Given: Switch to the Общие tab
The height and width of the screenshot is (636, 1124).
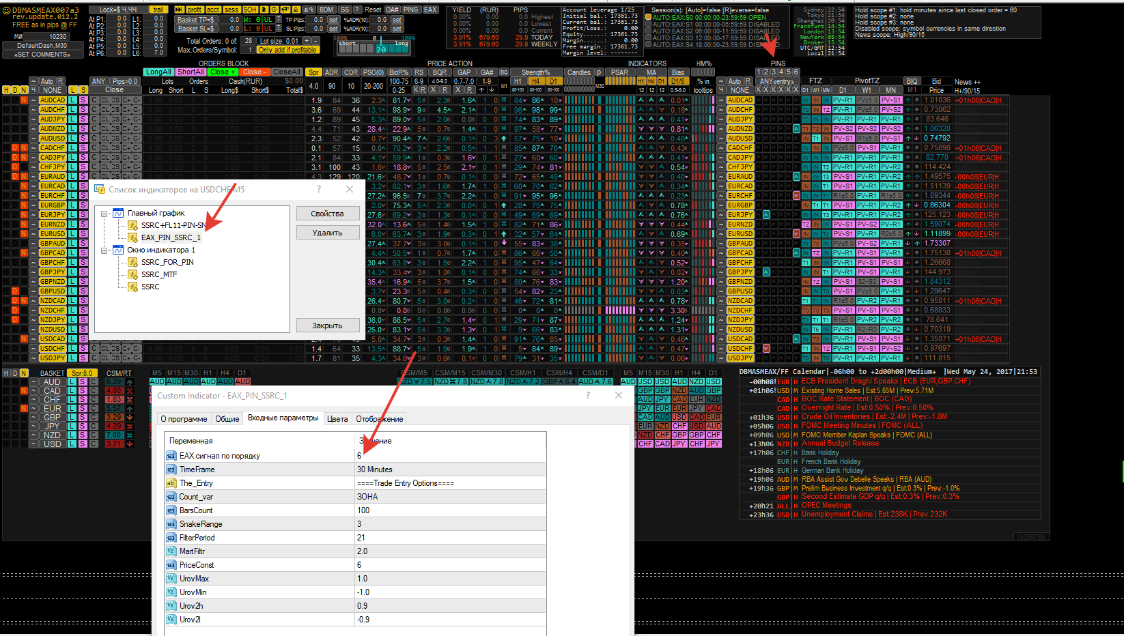Looking at the screenshot, I should pos(227,419).
